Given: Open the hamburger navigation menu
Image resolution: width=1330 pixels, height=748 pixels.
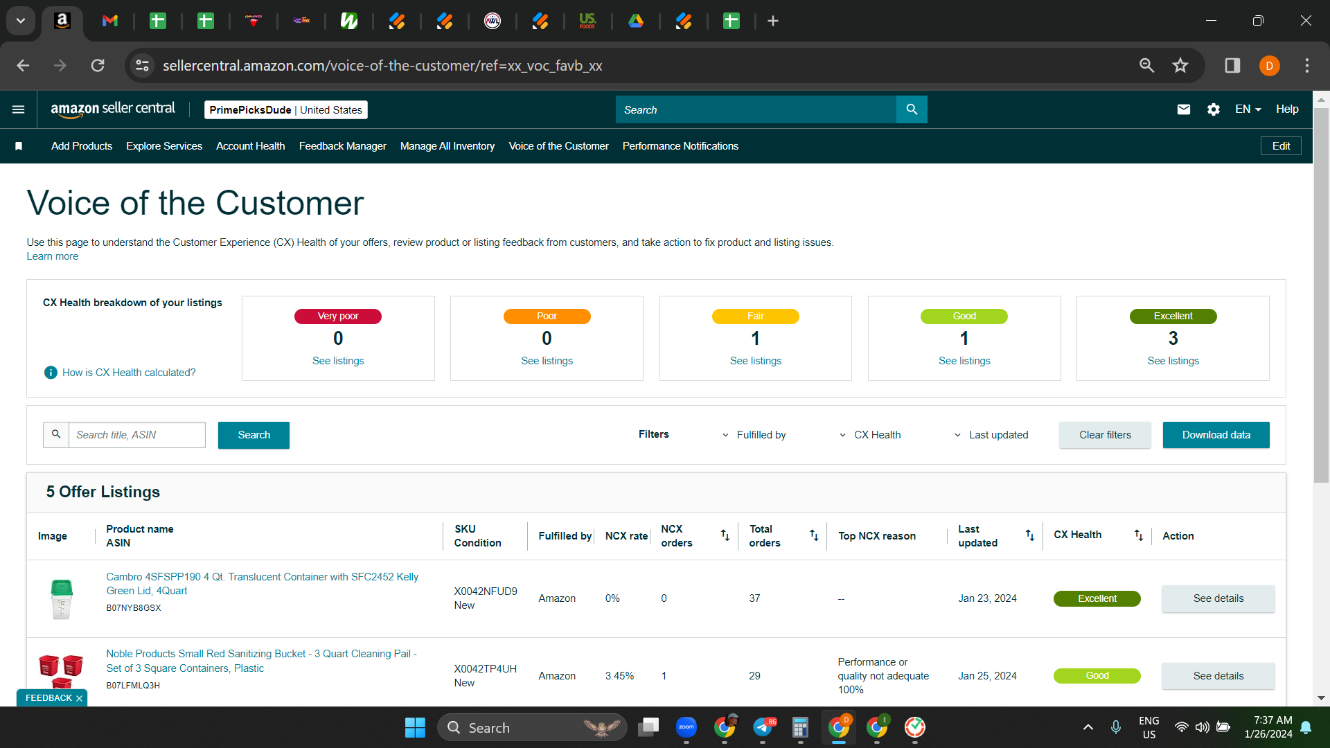Looking at the screenshot, I should pyautogui.click(x=19, y=109).
